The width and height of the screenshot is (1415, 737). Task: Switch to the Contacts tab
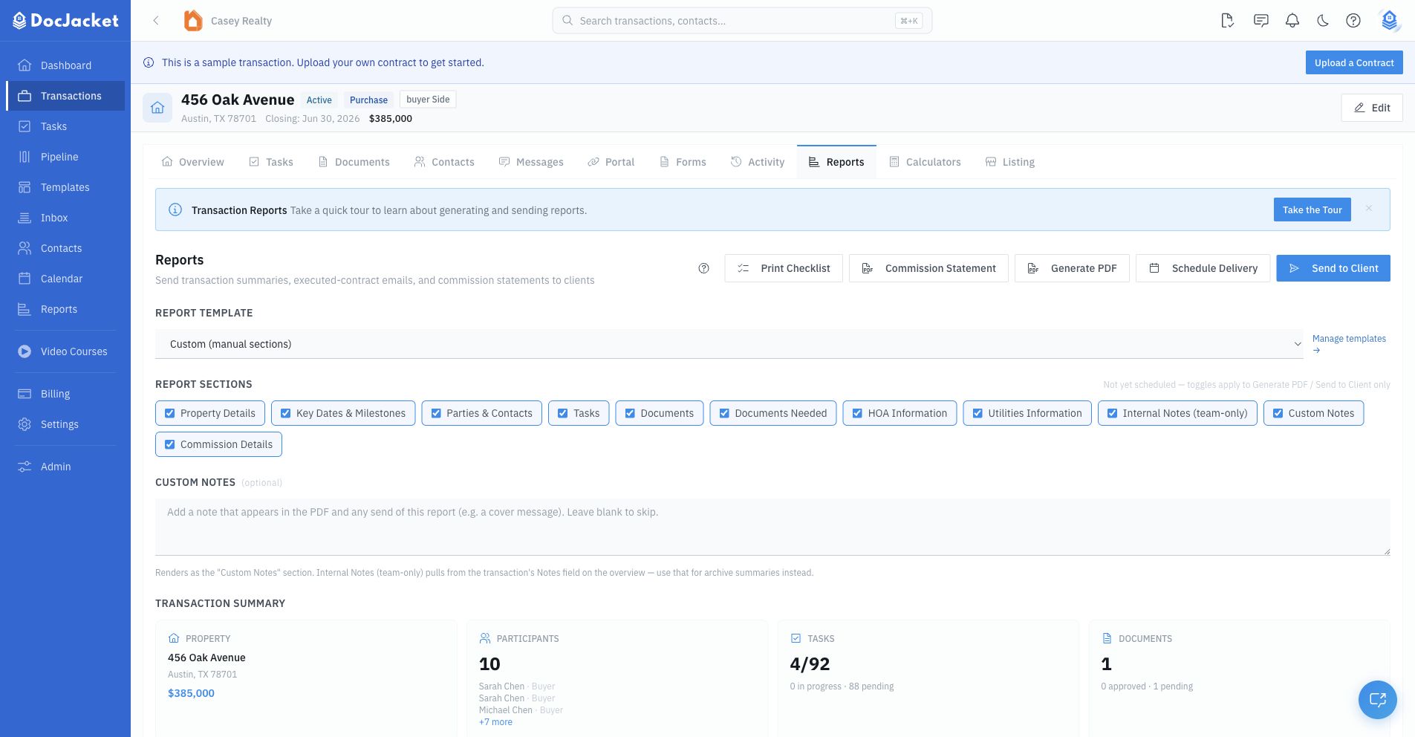point(444,162)
